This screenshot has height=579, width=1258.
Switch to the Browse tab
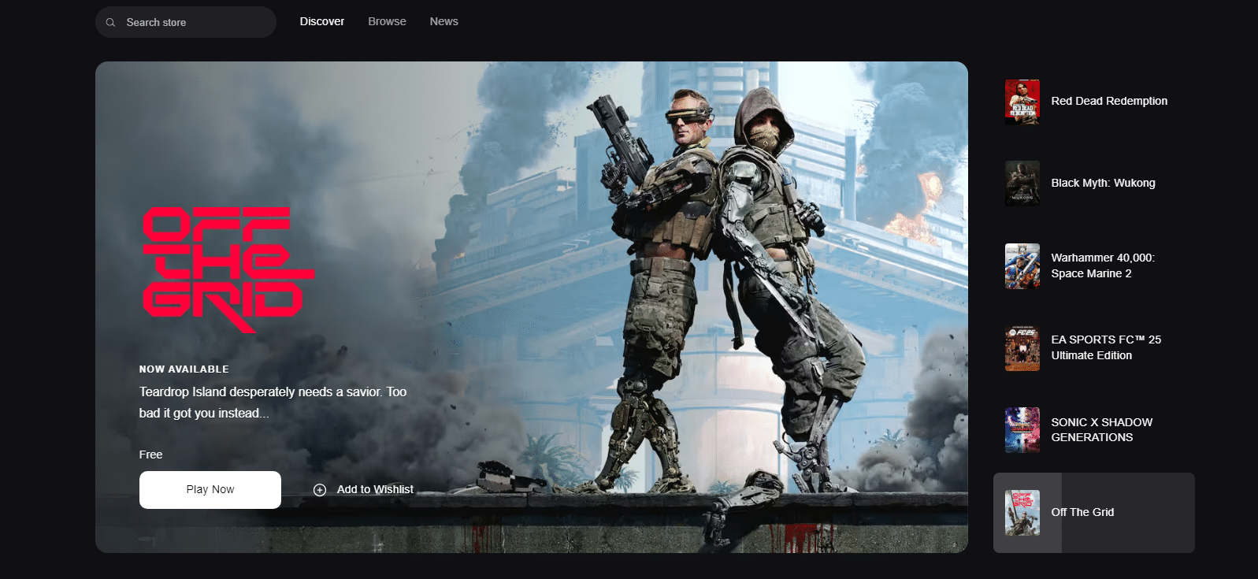coord(387,21)
